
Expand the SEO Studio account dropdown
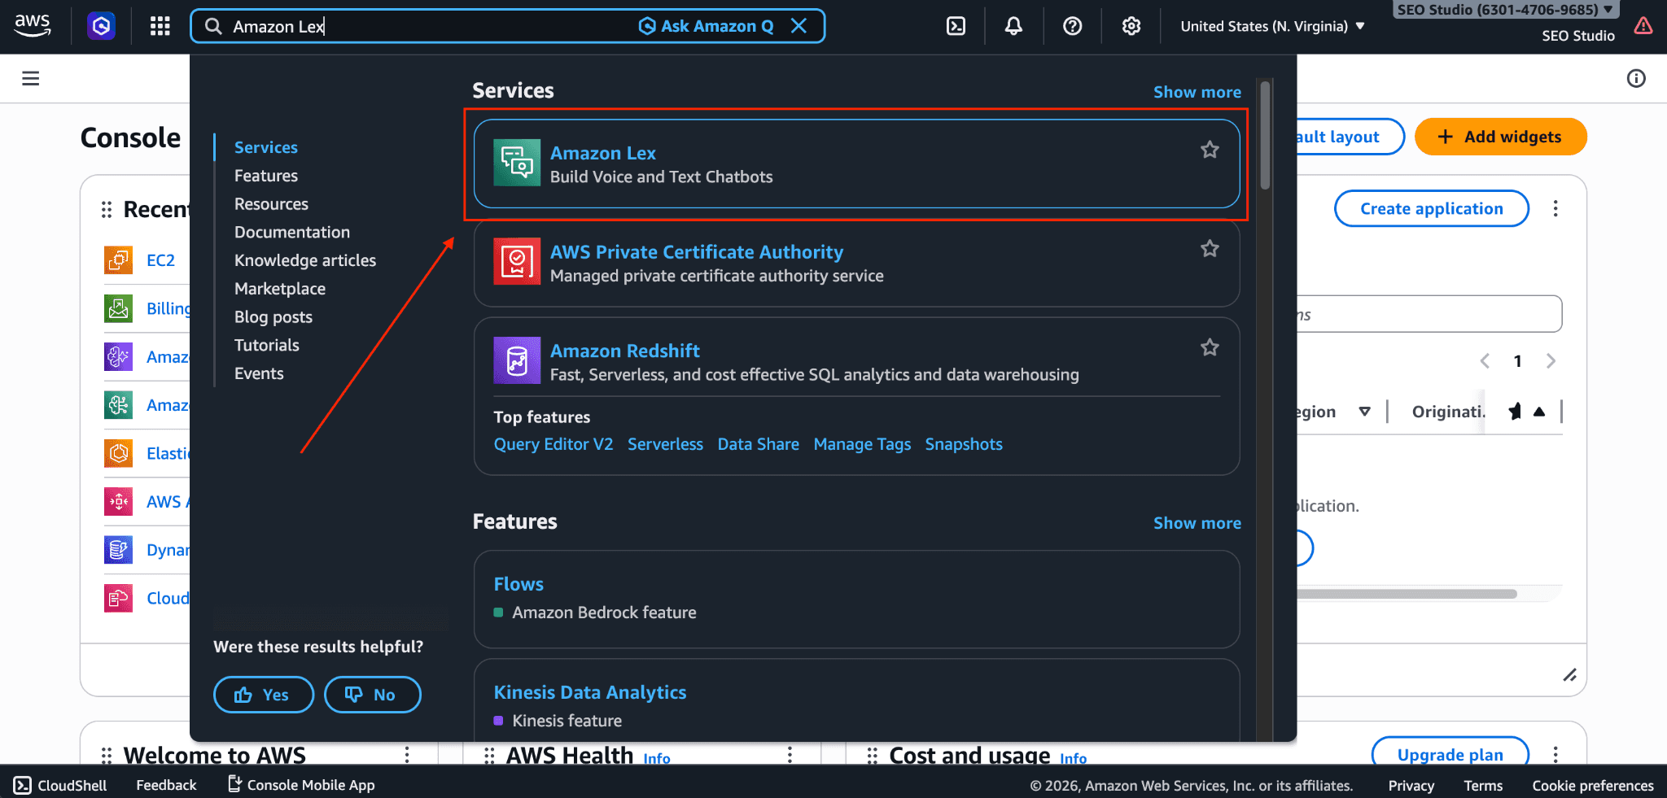pyautogui.click(x=1505, y=10)
